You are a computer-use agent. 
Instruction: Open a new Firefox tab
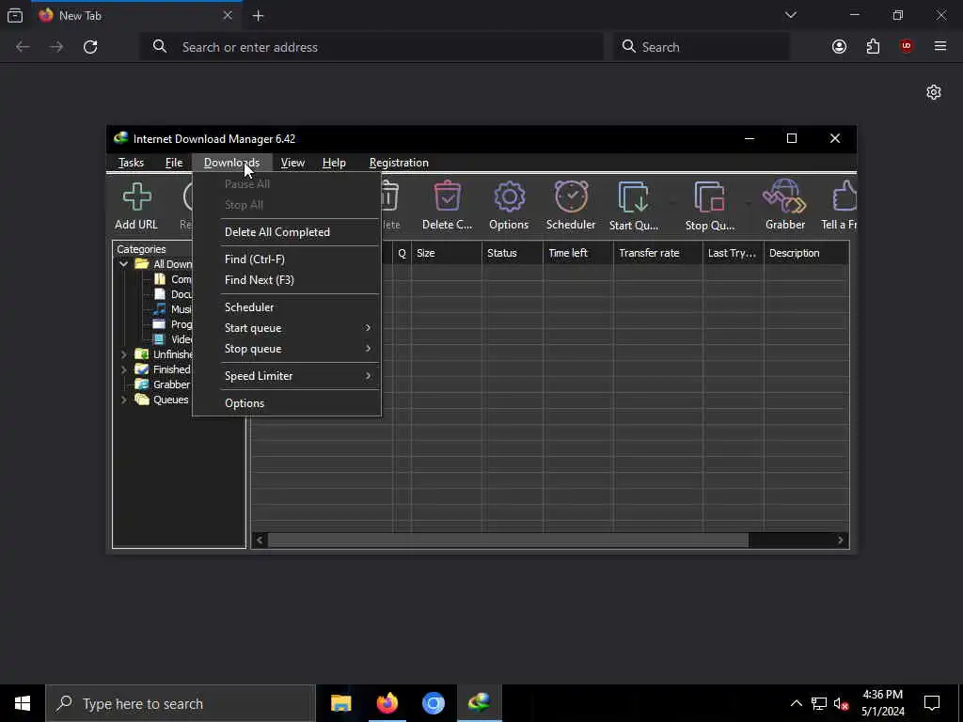coord(258,16)
